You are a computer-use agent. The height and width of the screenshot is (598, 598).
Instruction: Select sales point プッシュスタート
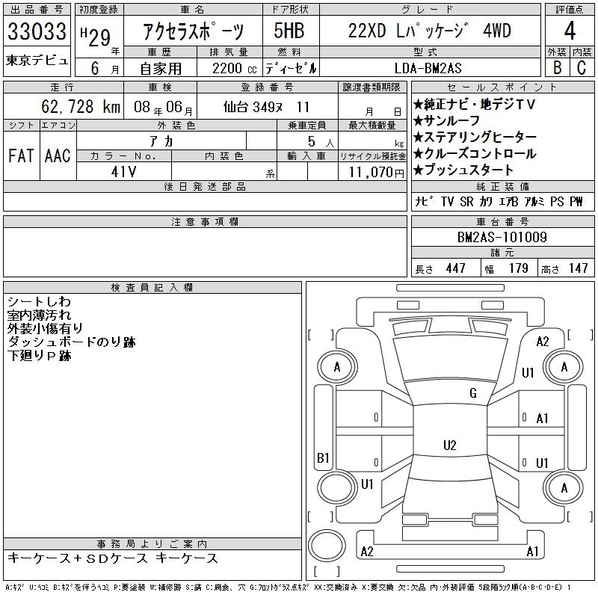463,170
